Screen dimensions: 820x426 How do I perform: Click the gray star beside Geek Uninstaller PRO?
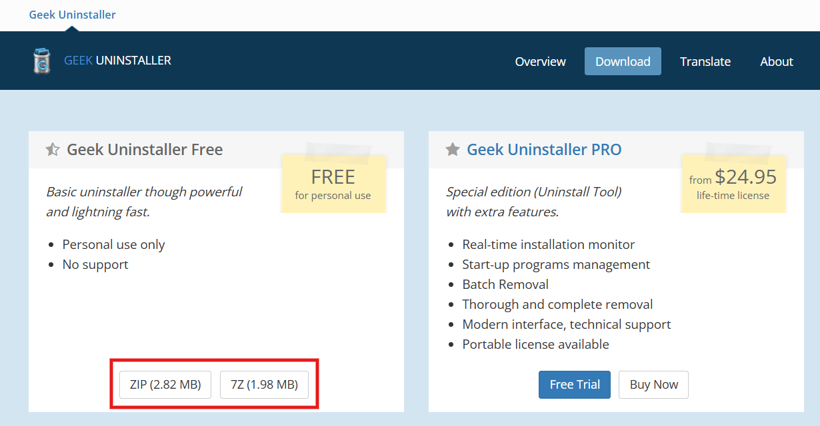pos(453,150)
